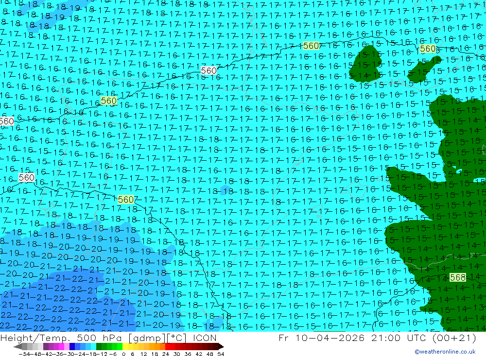Click the legend scale value '18' (positive)
486x356 pixels.
[x=155, y=354]
